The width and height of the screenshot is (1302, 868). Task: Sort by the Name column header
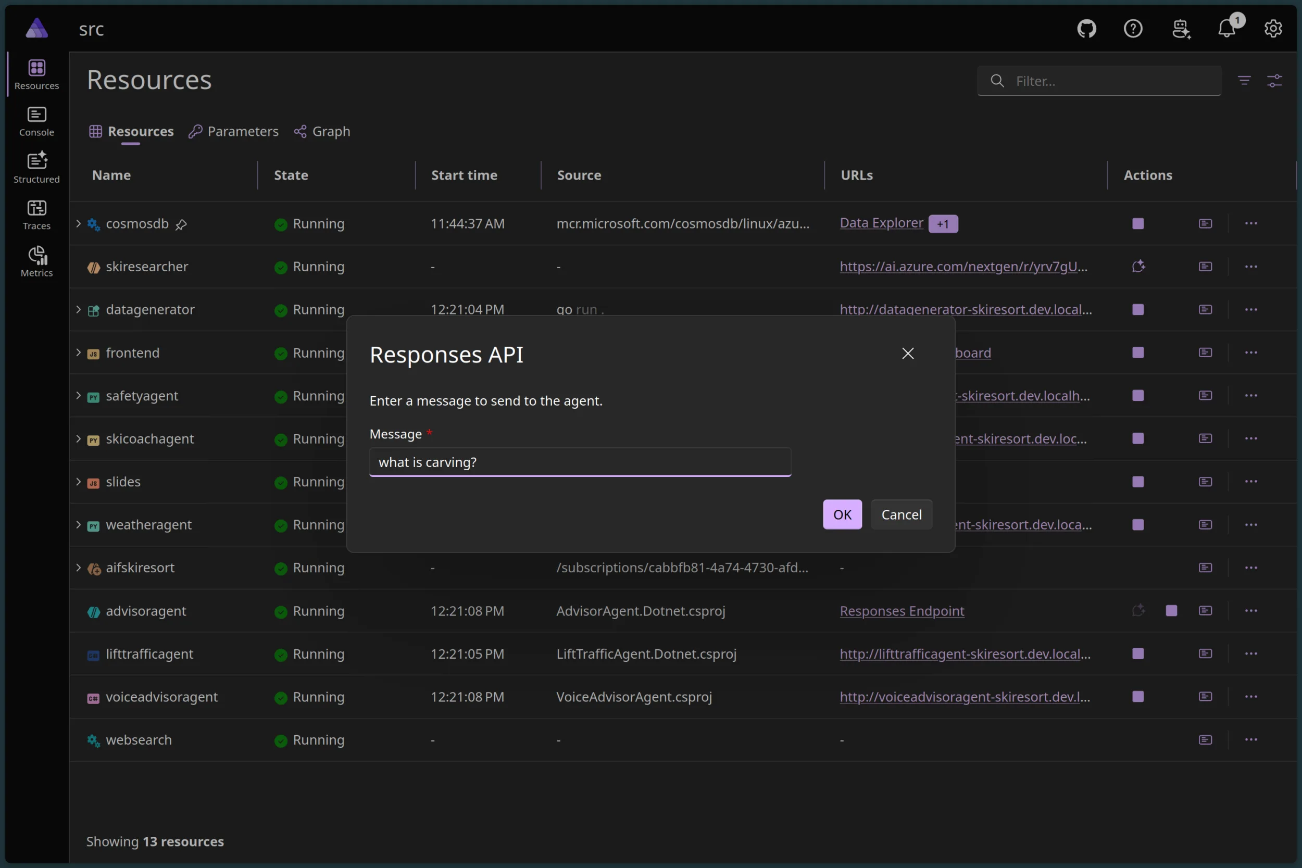[x=111, y=175]
